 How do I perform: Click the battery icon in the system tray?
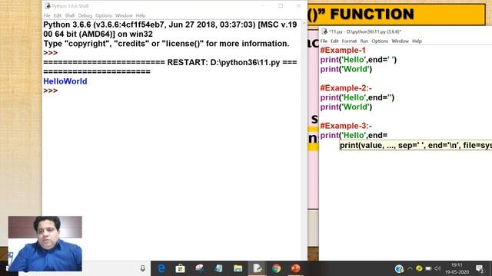(x=428, y=268)
